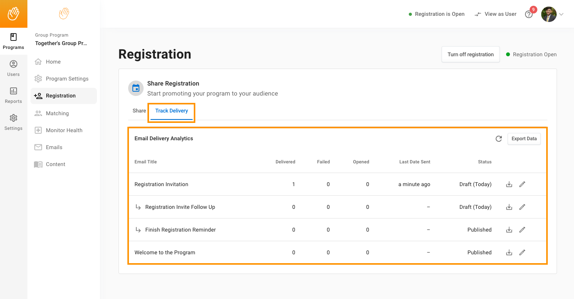Click 'Draft (Today)' status of Registration Invitation

click(476, 184)
